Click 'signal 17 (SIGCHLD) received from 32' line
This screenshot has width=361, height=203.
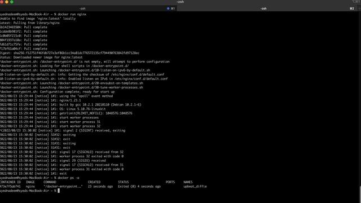click(x=61, y=152)
